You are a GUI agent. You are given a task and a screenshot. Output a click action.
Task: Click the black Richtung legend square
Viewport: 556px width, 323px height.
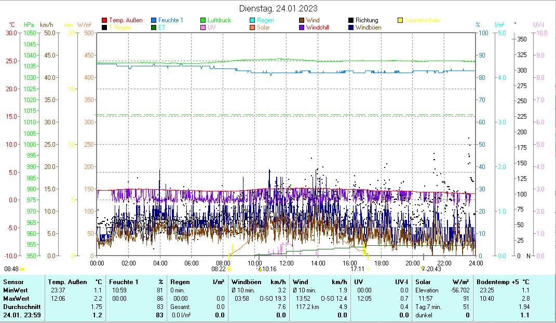pyautogui.click(x=351, y=20)
